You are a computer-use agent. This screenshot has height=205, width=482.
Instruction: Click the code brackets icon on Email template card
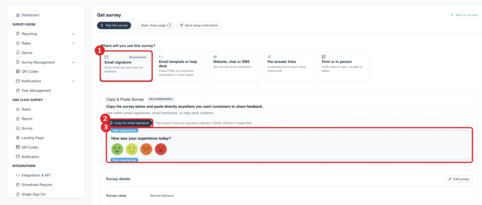click(160, 57)
